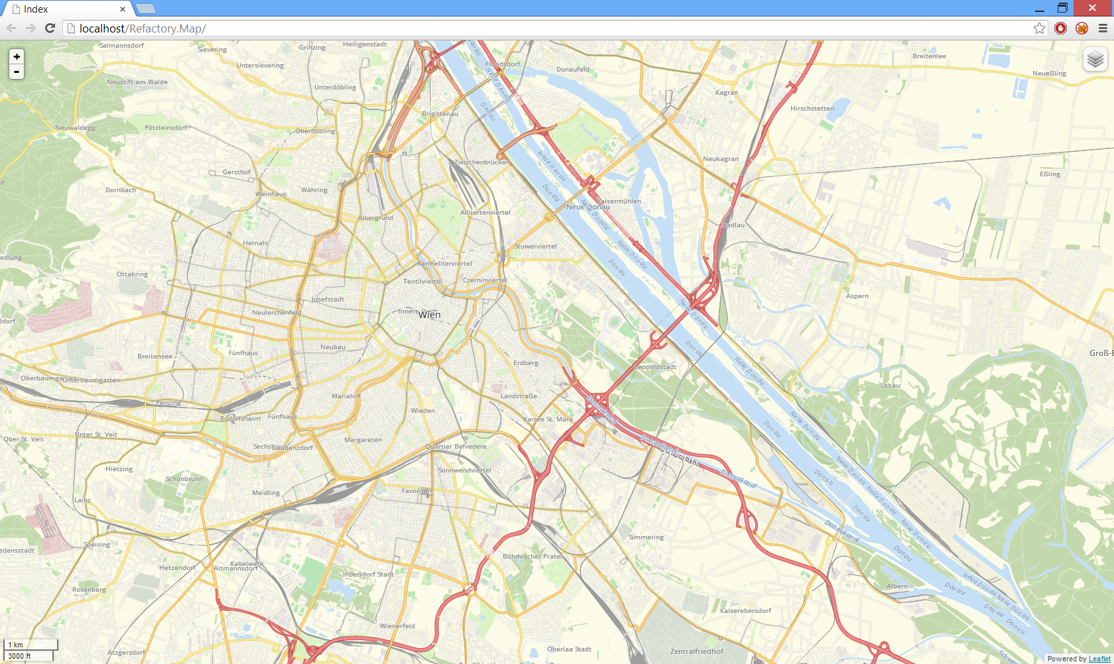This screenshot has height=664, width=1114.
Task: Follow the Leaflet attribution link
Action: coord(1099,659)
